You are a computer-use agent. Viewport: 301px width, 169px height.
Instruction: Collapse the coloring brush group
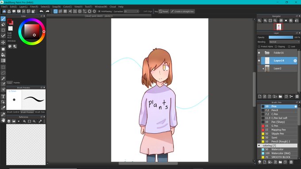click(x=259, y=146)
